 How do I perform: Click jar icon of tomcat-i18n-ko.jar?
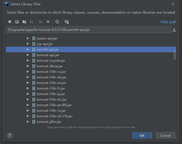click(34, 99)
